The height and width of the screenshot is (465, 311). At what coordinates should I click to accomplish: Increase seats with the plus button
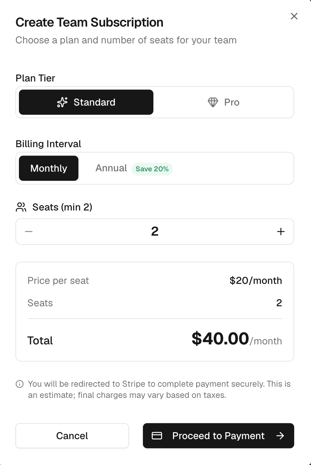281,231
